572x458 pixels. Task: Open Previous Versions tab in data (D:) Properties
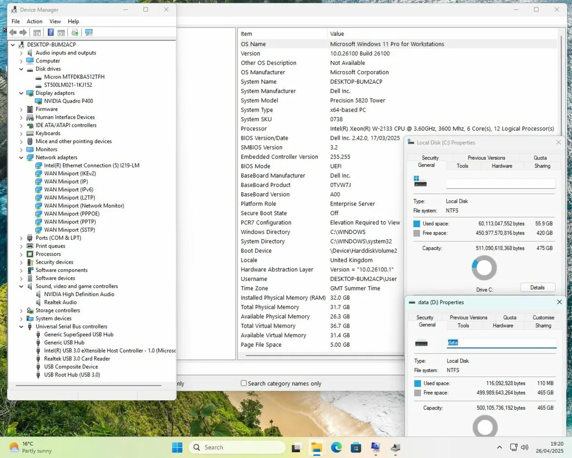coord(469,318)
